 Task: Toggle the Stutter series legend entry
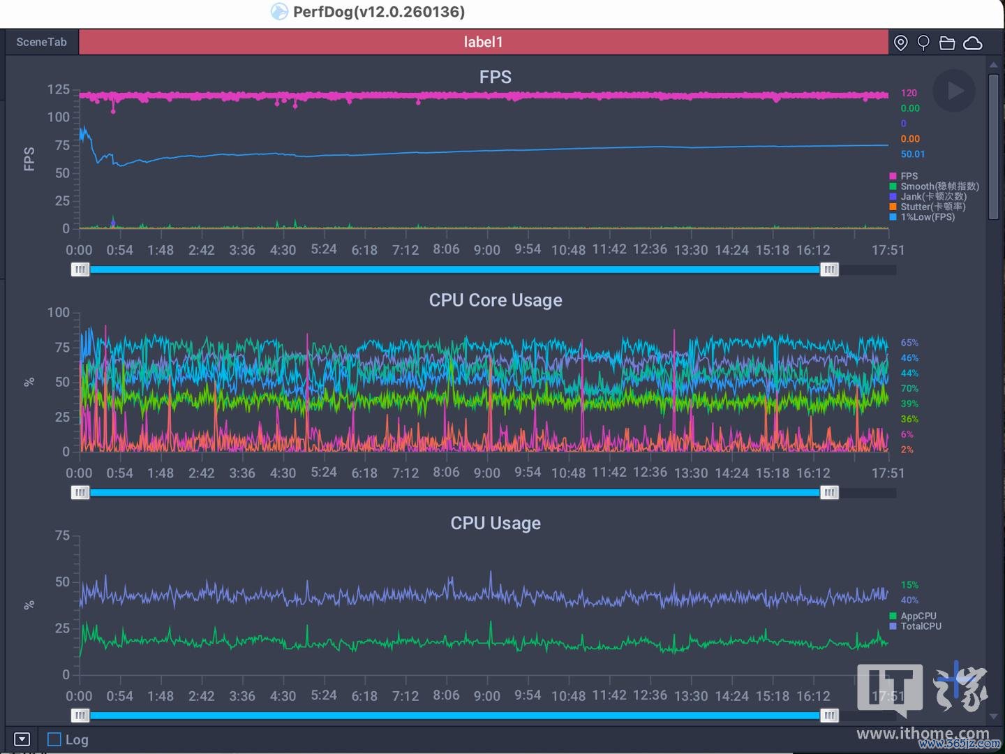[x=928, y=207]
